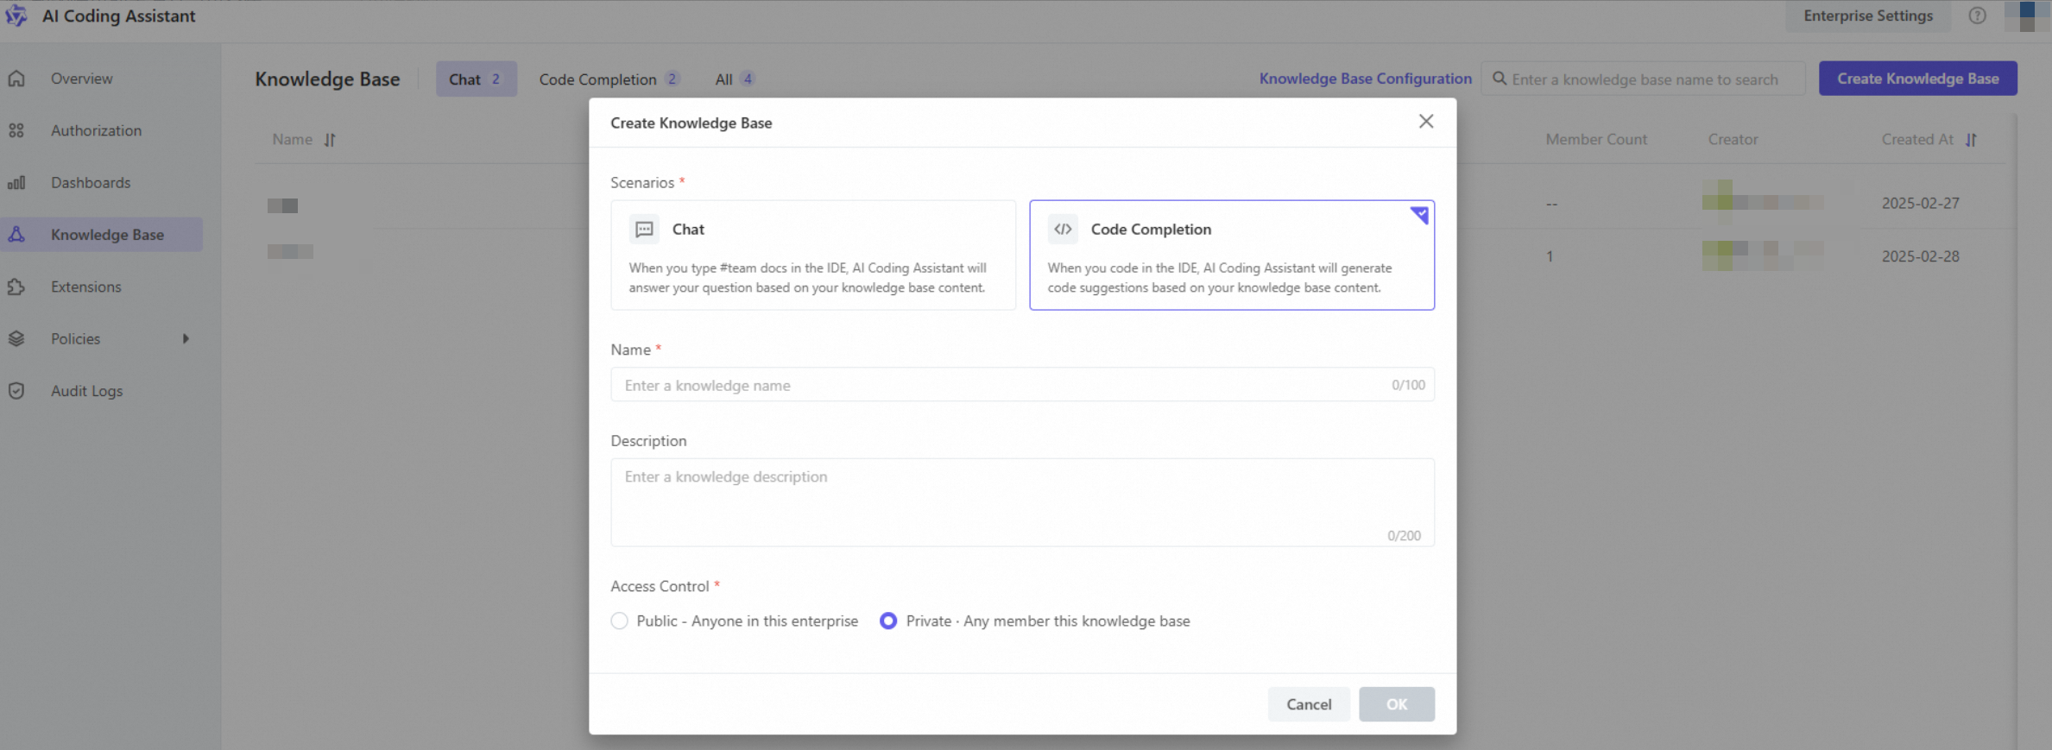Screen dimensions: 2052x750
Task: Click the Authorization icon in sidebar
Action: point(16,130)
